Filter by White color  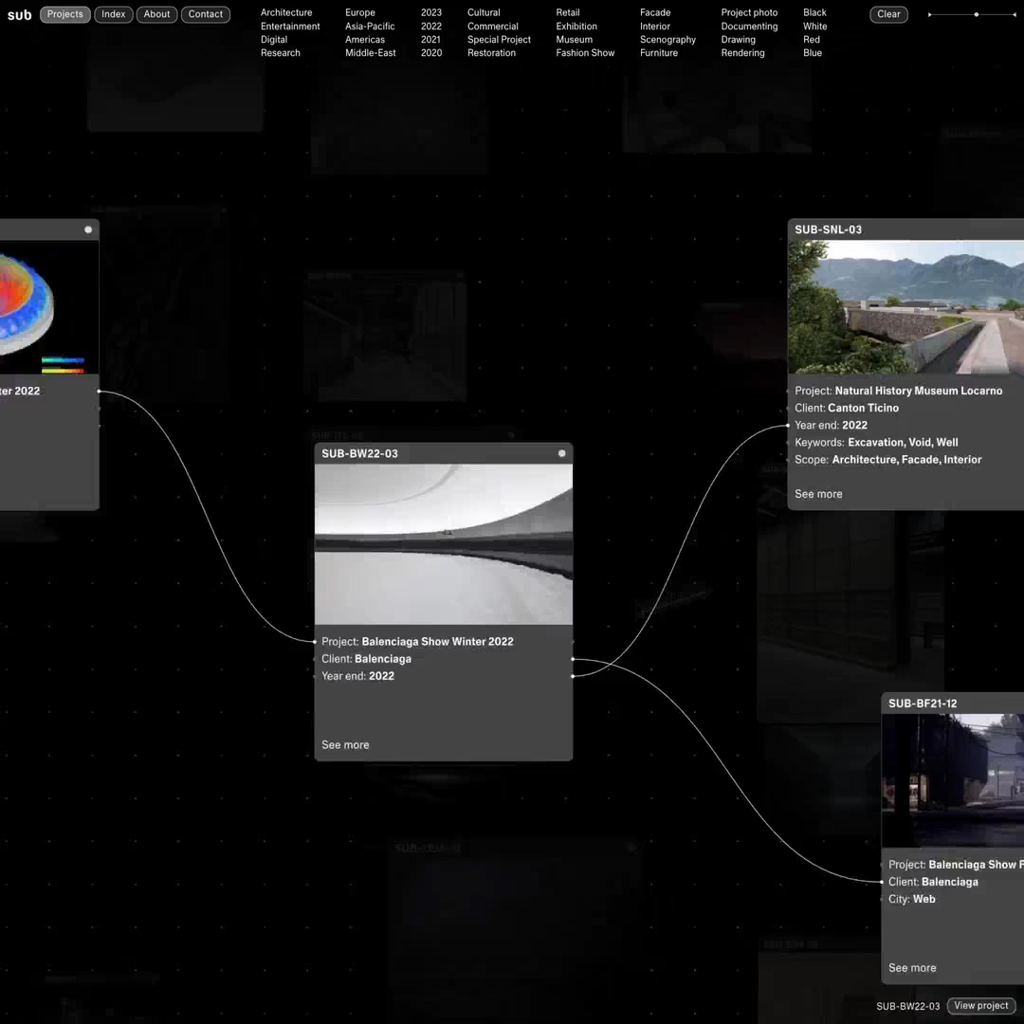click(815, 27)
